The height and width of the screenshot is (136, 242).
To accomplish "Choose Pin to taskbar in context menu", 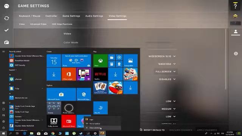I will pos(102,124).
